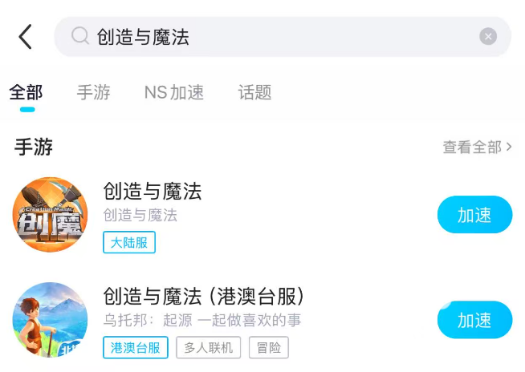Screen dimensions: 525x372
Task: Focus the search field containing 创造与魔法
Action: point(281,37)
